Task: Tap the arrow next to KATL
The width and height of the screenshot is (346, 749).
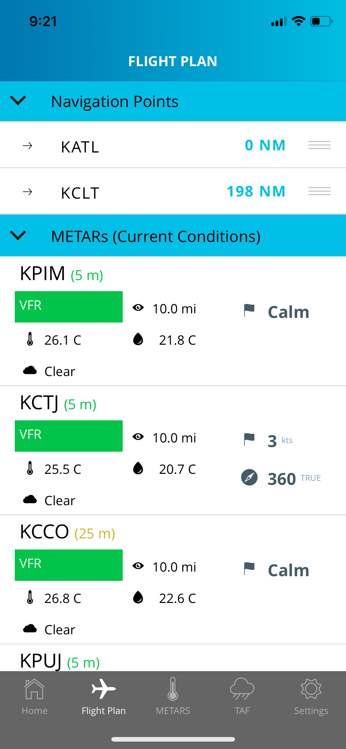Action: 28,145
